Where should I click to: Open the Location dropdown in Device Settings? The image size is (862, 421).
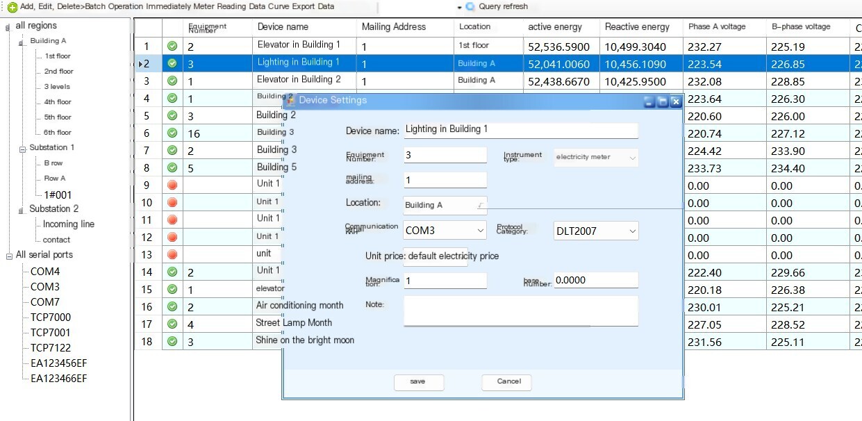pyautogui.click(x=481, y=206)
